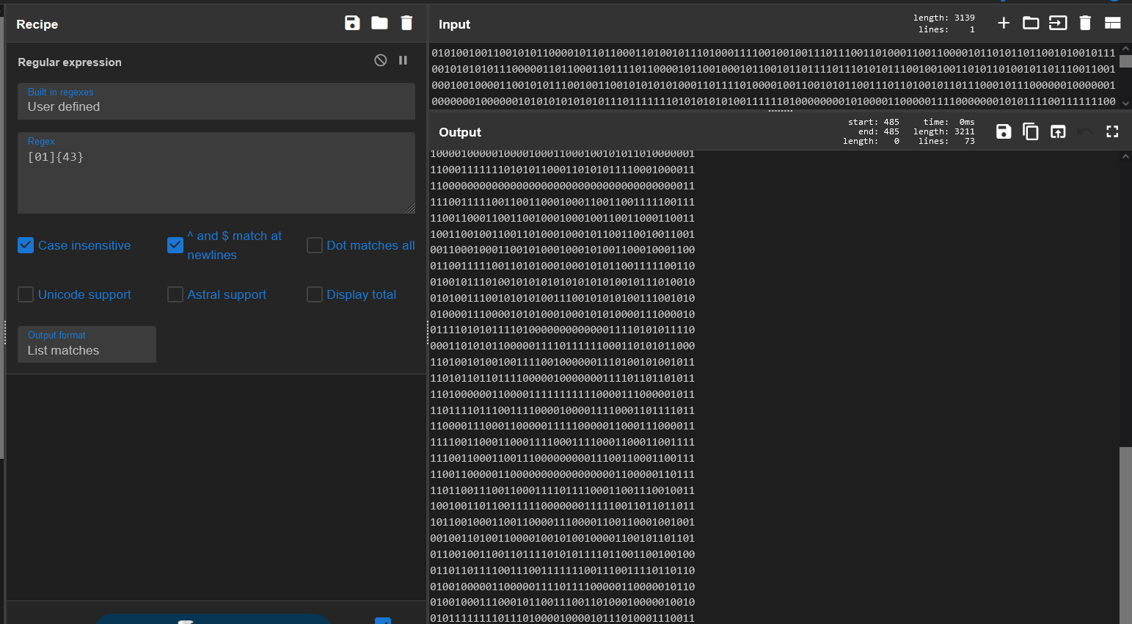Enable Unicode support
This screenshot has width=1132, height=624.
point(26,294)
